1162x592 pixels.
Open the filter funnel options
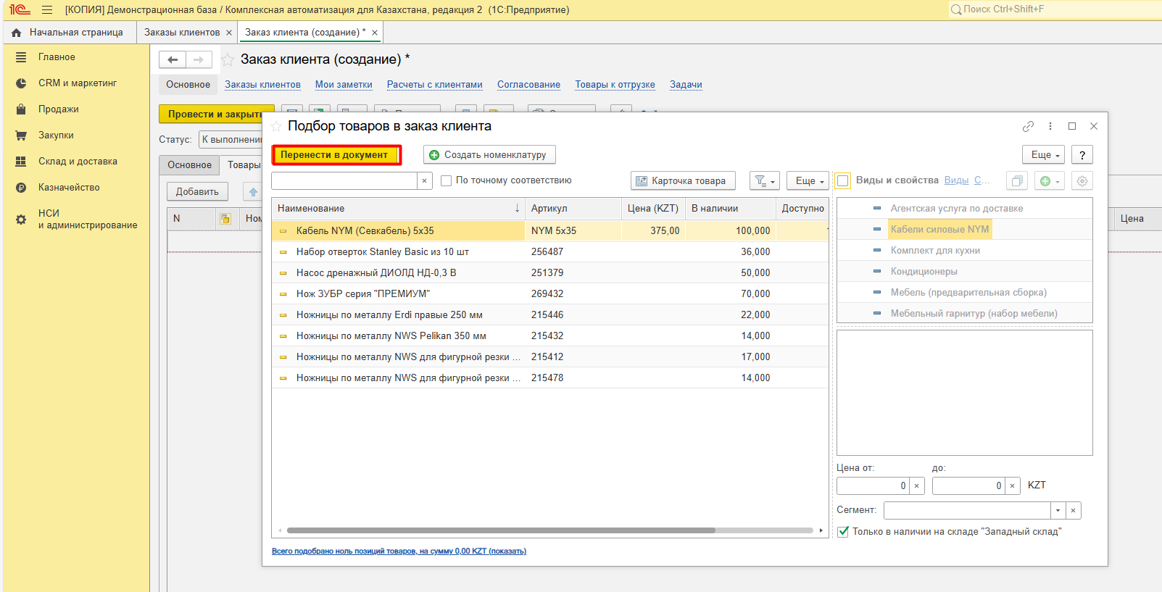[765, 181]
